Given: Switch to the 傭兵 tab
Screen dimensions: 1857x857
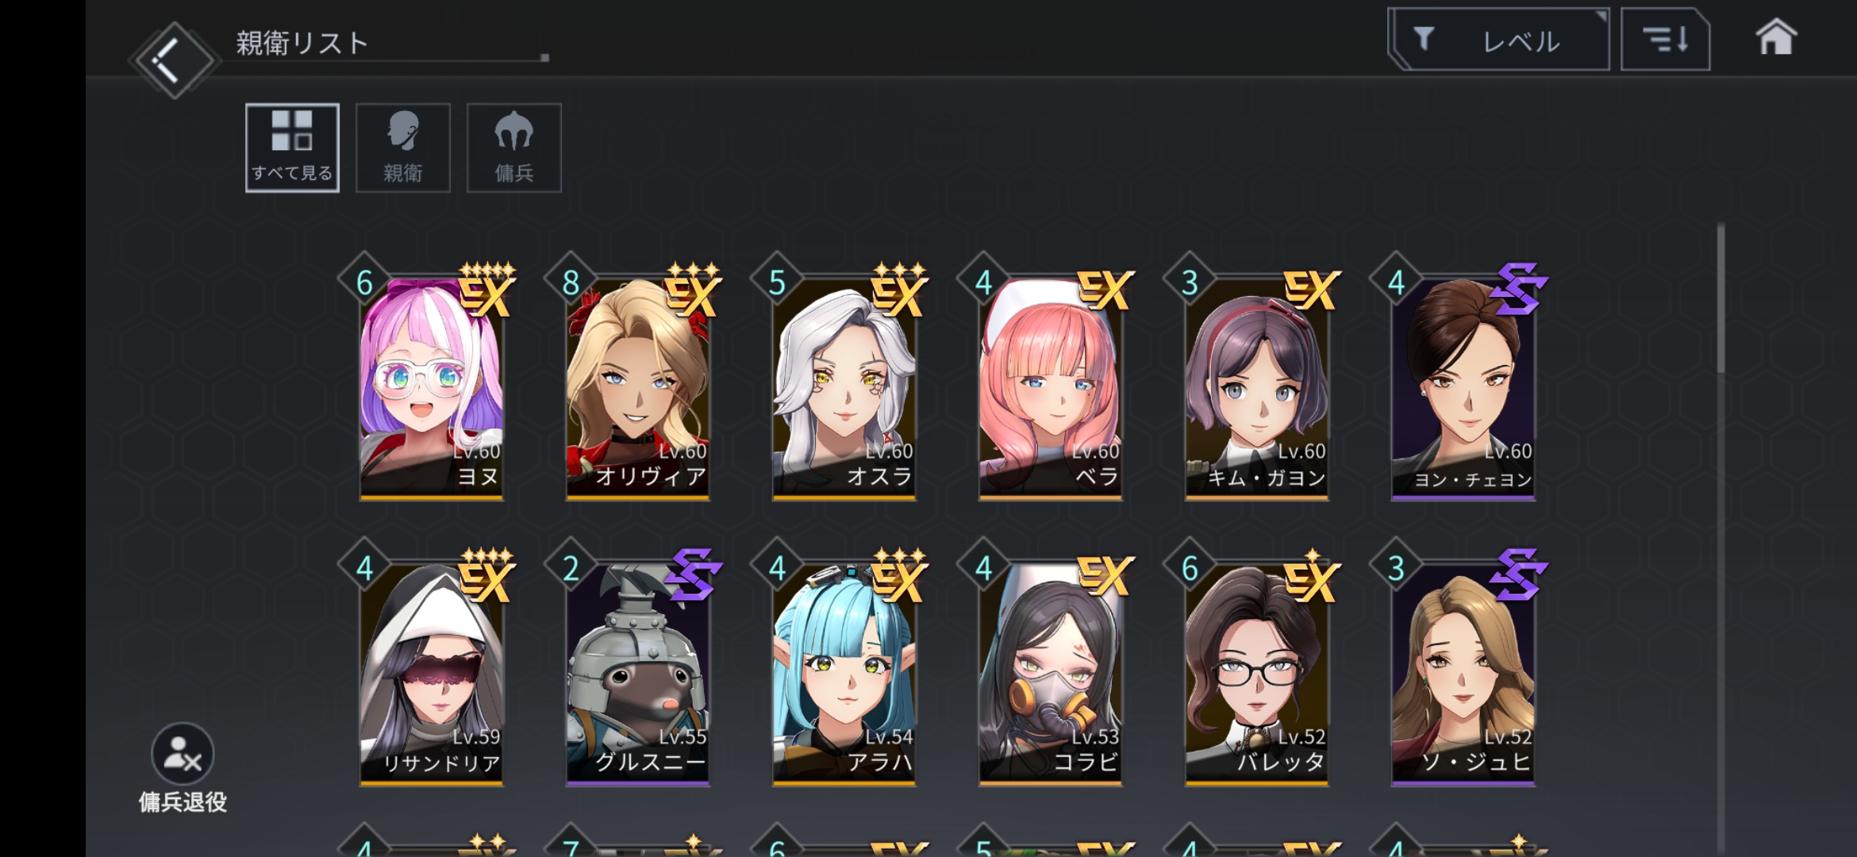Looking at the screenshot, I should point(514,148).
